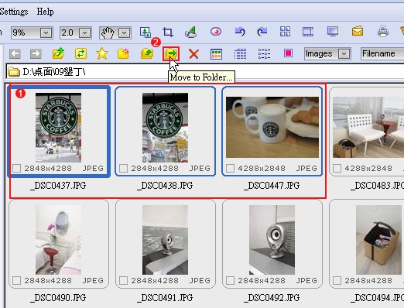Expand the 2.0 value dropdown
404x308 pixels.
(x=84, y=33)
